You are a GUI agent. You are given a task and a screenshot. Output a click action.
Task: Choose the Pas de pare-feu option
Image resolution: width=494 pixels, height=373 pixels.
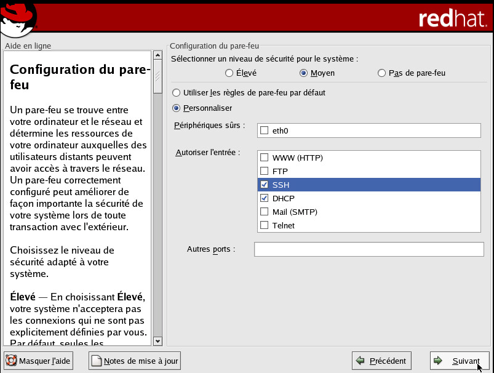pyautogui.click(x=382, y=73)
